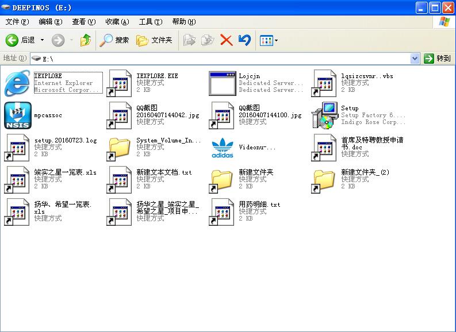Select the Setup Factory installer icon

coord(325,115)
